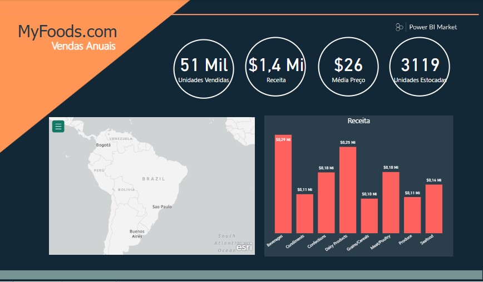Screen dimensions: 483x282
Task: Click Sao Paulo on the map
Action: 162,207
